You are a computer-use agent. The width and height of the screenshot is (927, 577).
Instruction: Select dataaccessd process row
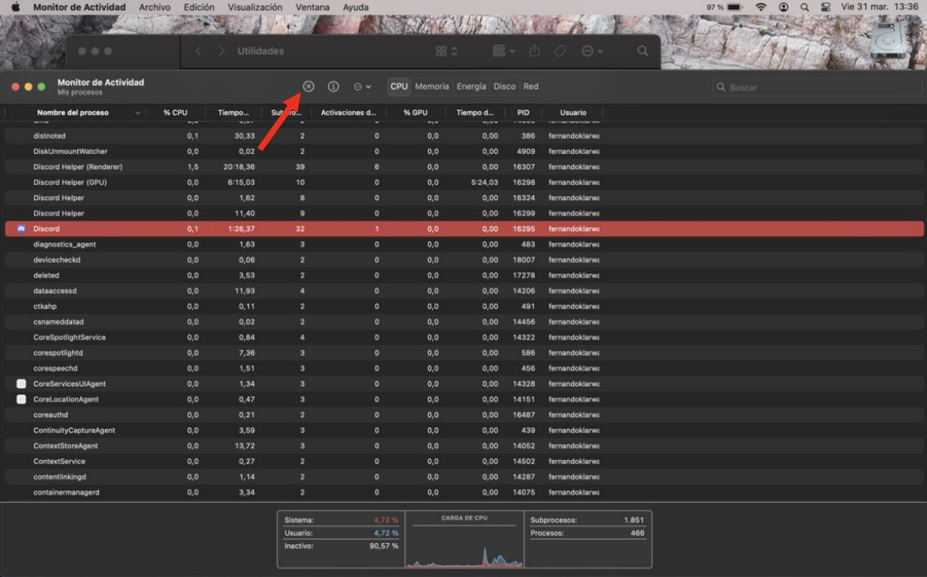[x=464, y=291]
